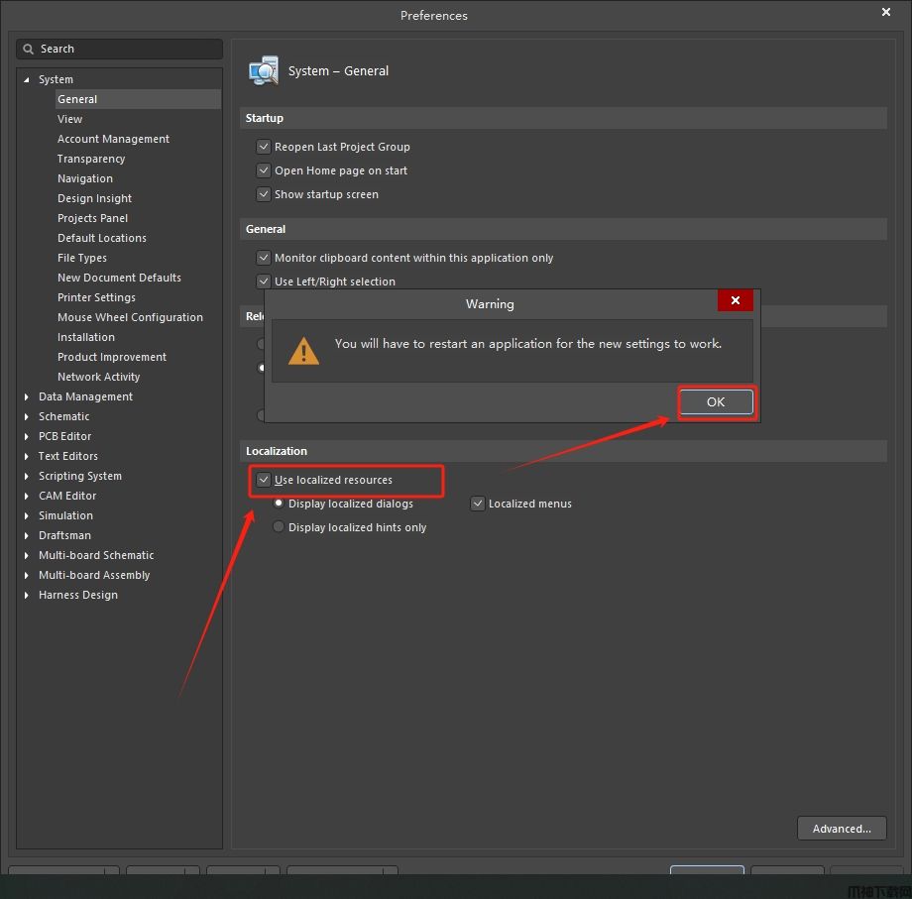Click the System General header icon
Screen dimensions: 912x899
point(264,71)
